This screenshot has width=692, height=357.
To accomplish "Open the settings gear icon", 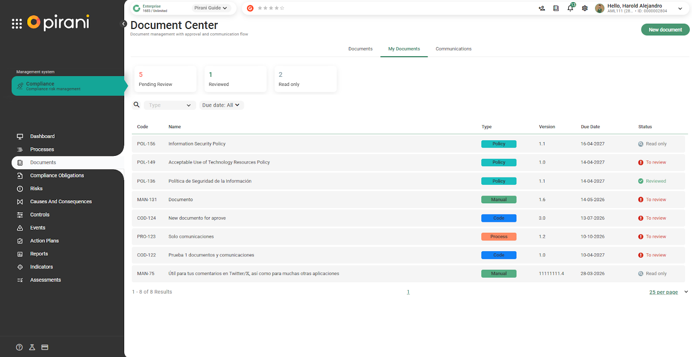I will 585,8.
